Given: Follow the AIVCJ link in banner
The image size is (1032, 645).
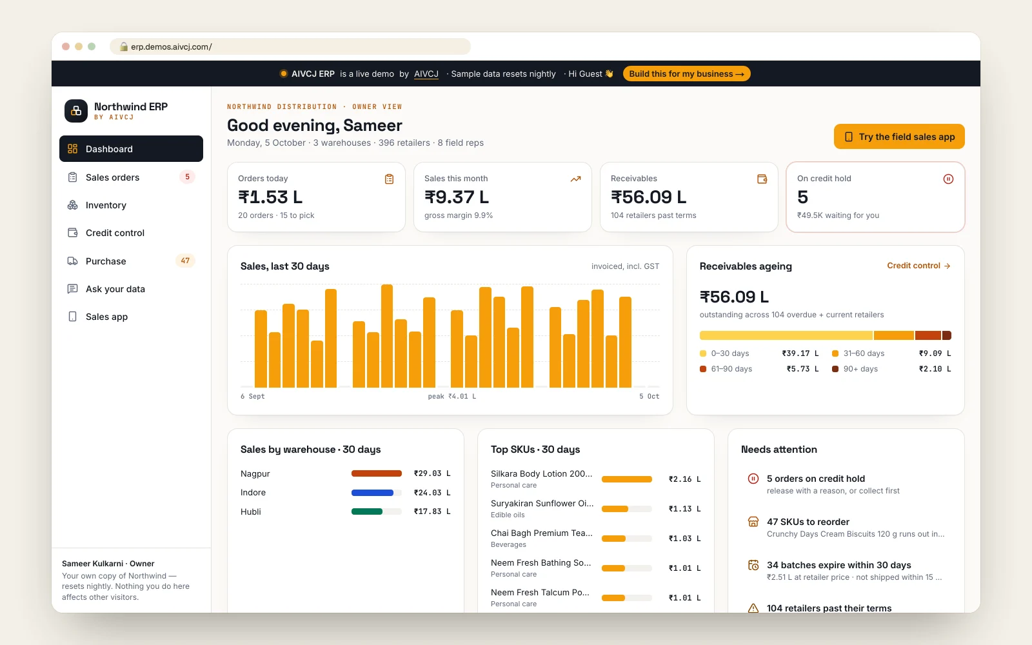Looking at the screenshot, I should pyautogui.click(x=426, y=74).
